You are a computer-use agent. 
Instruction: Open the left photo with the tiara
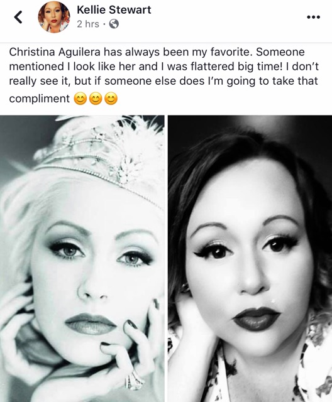point(82,258)
